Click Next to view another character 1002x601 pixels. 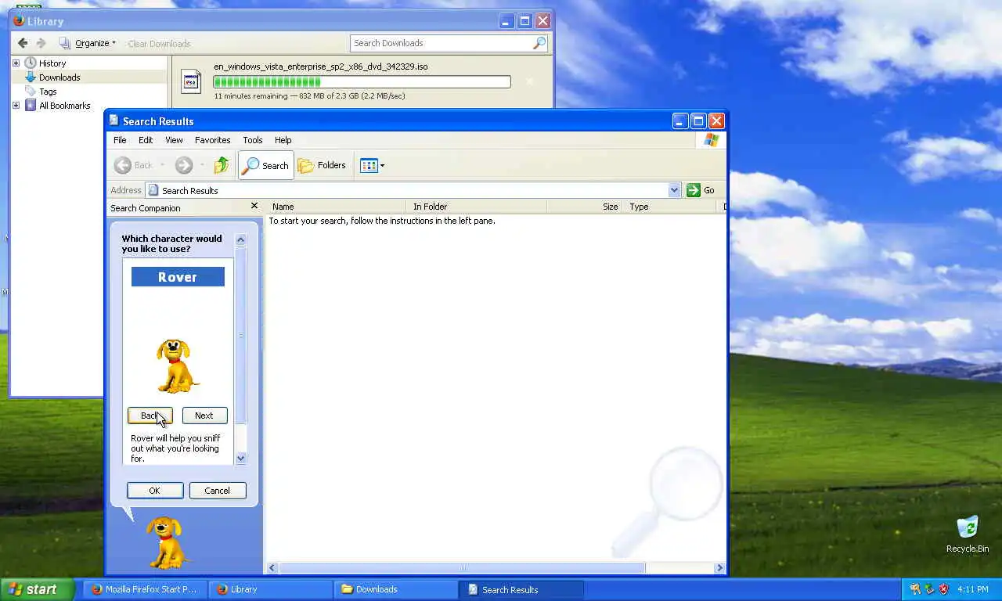(x=204, y=416)
